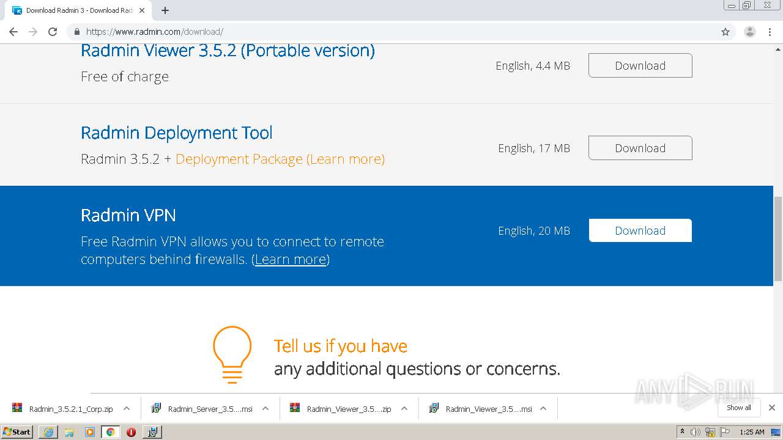Open the Action Center flag icon
The width and height of the screenshot is (783, 440).
(x=725, y=432)
